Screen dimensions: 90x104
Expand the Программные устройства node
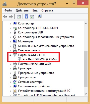pos(10,73)
